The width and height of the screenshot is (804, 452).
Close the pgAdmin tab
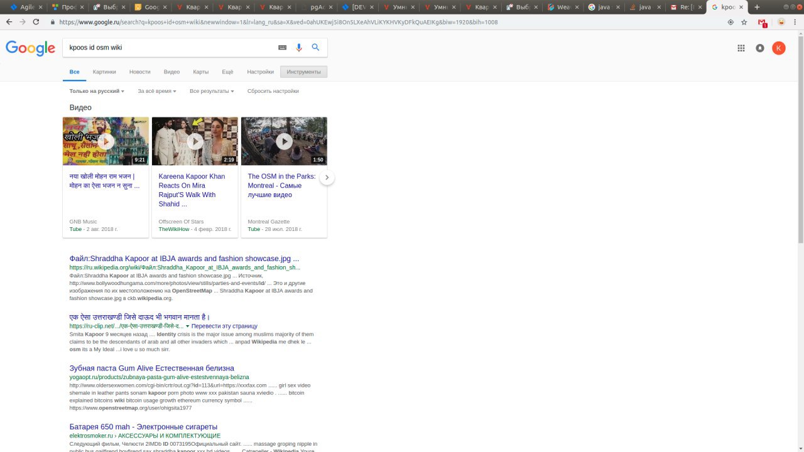click(332, 8)
